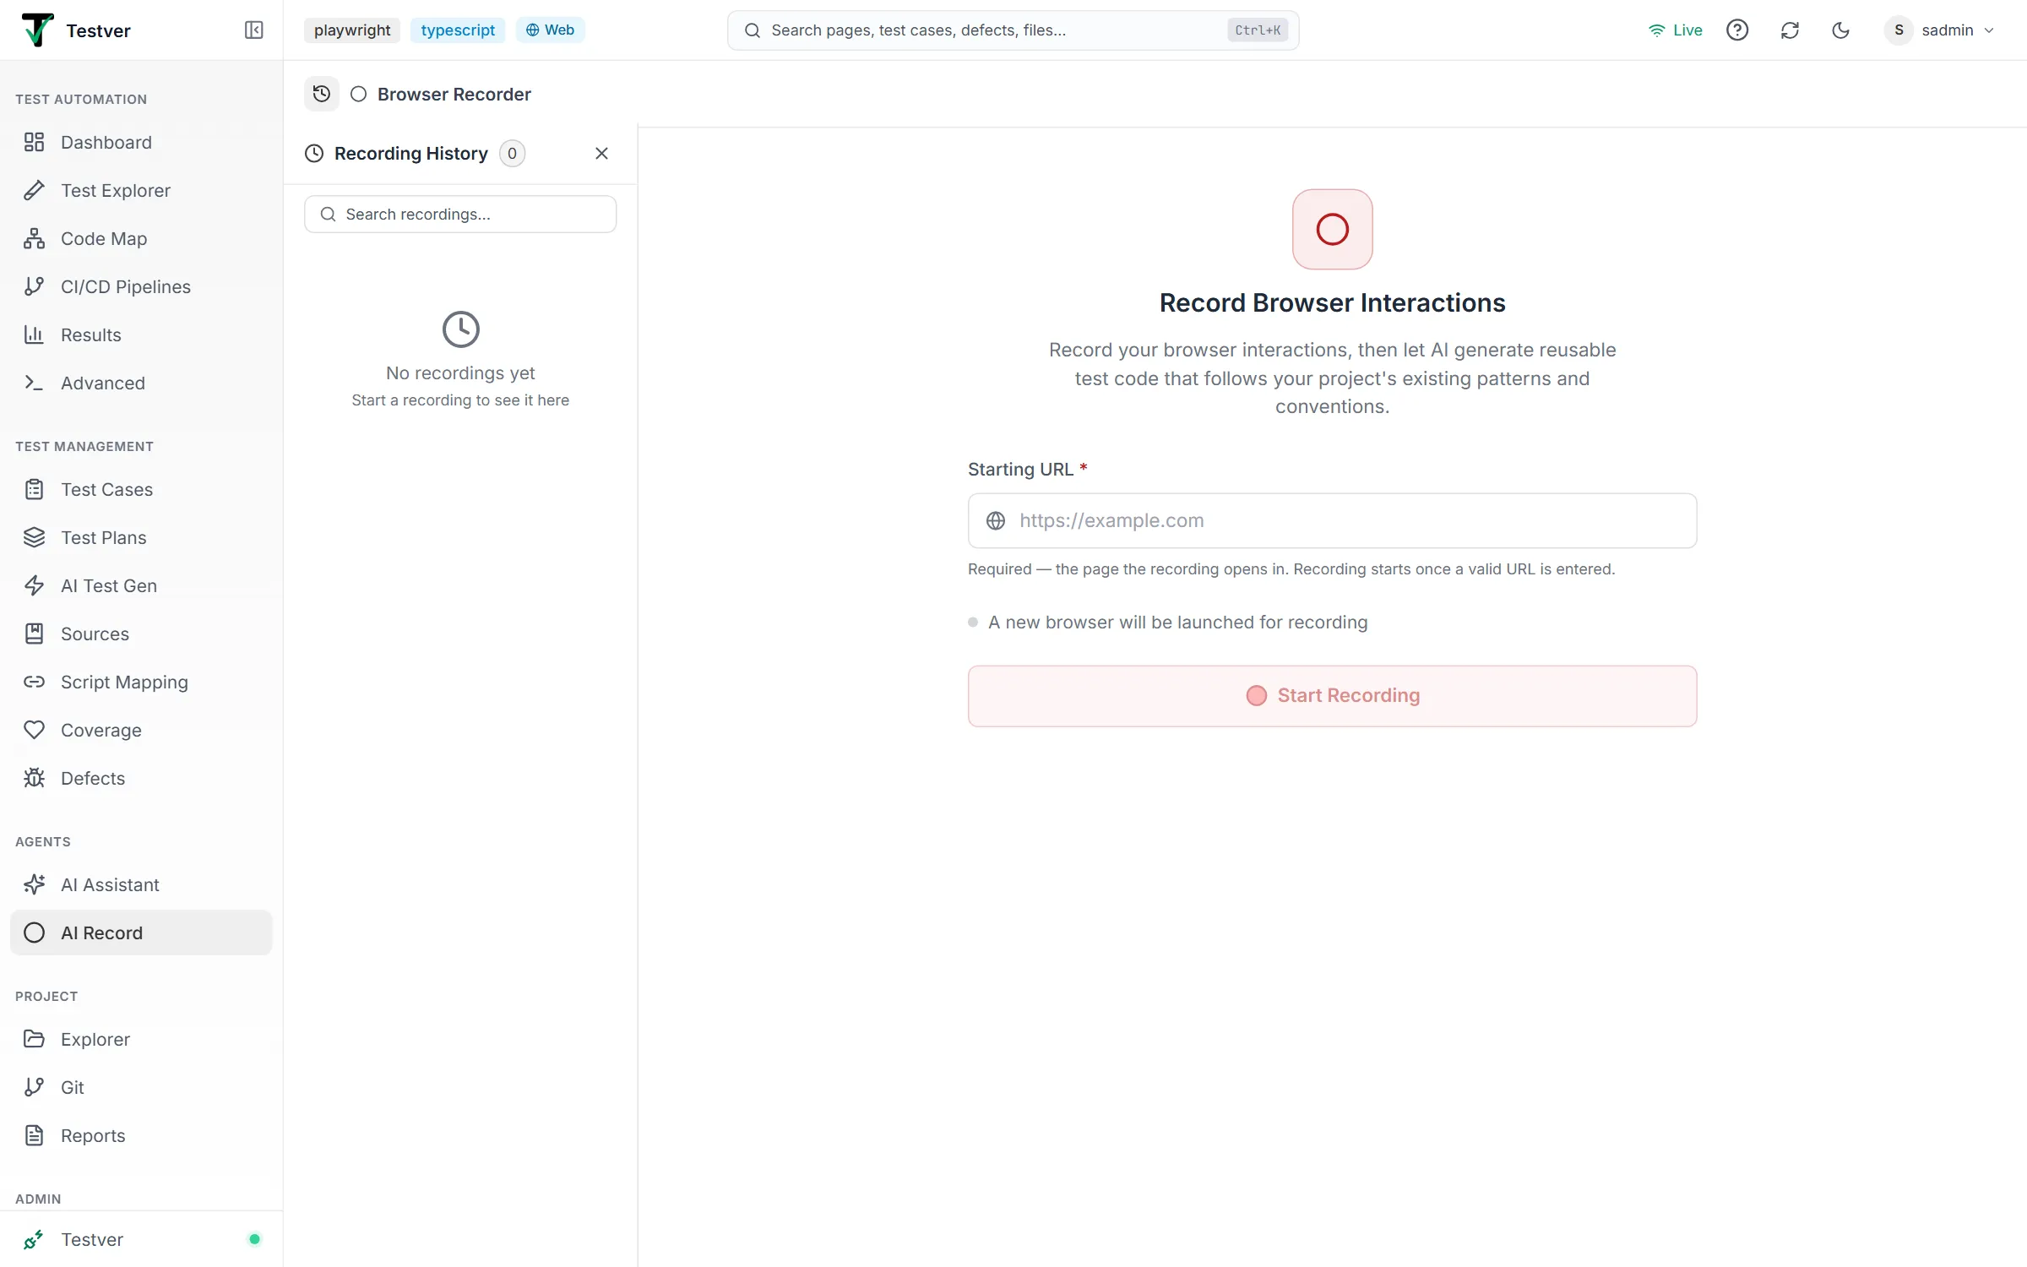Open Dashboard from the sidebar

(x=141, y=142)
